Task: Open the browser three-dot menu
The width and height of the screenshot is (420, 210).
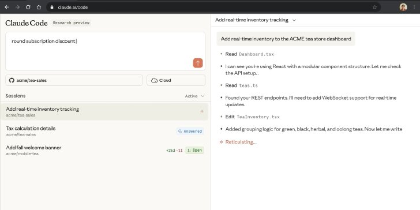Action: [x=414, y=7]
